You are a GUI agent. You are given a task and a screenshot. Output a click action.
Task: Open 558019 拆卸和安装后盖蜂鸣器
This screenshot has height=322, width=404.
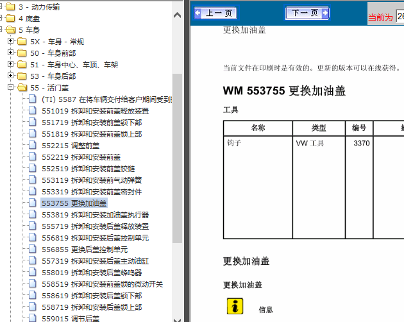point(92,273)
